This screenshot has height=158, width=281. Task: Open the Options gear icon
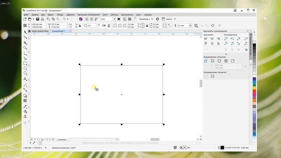157,19
